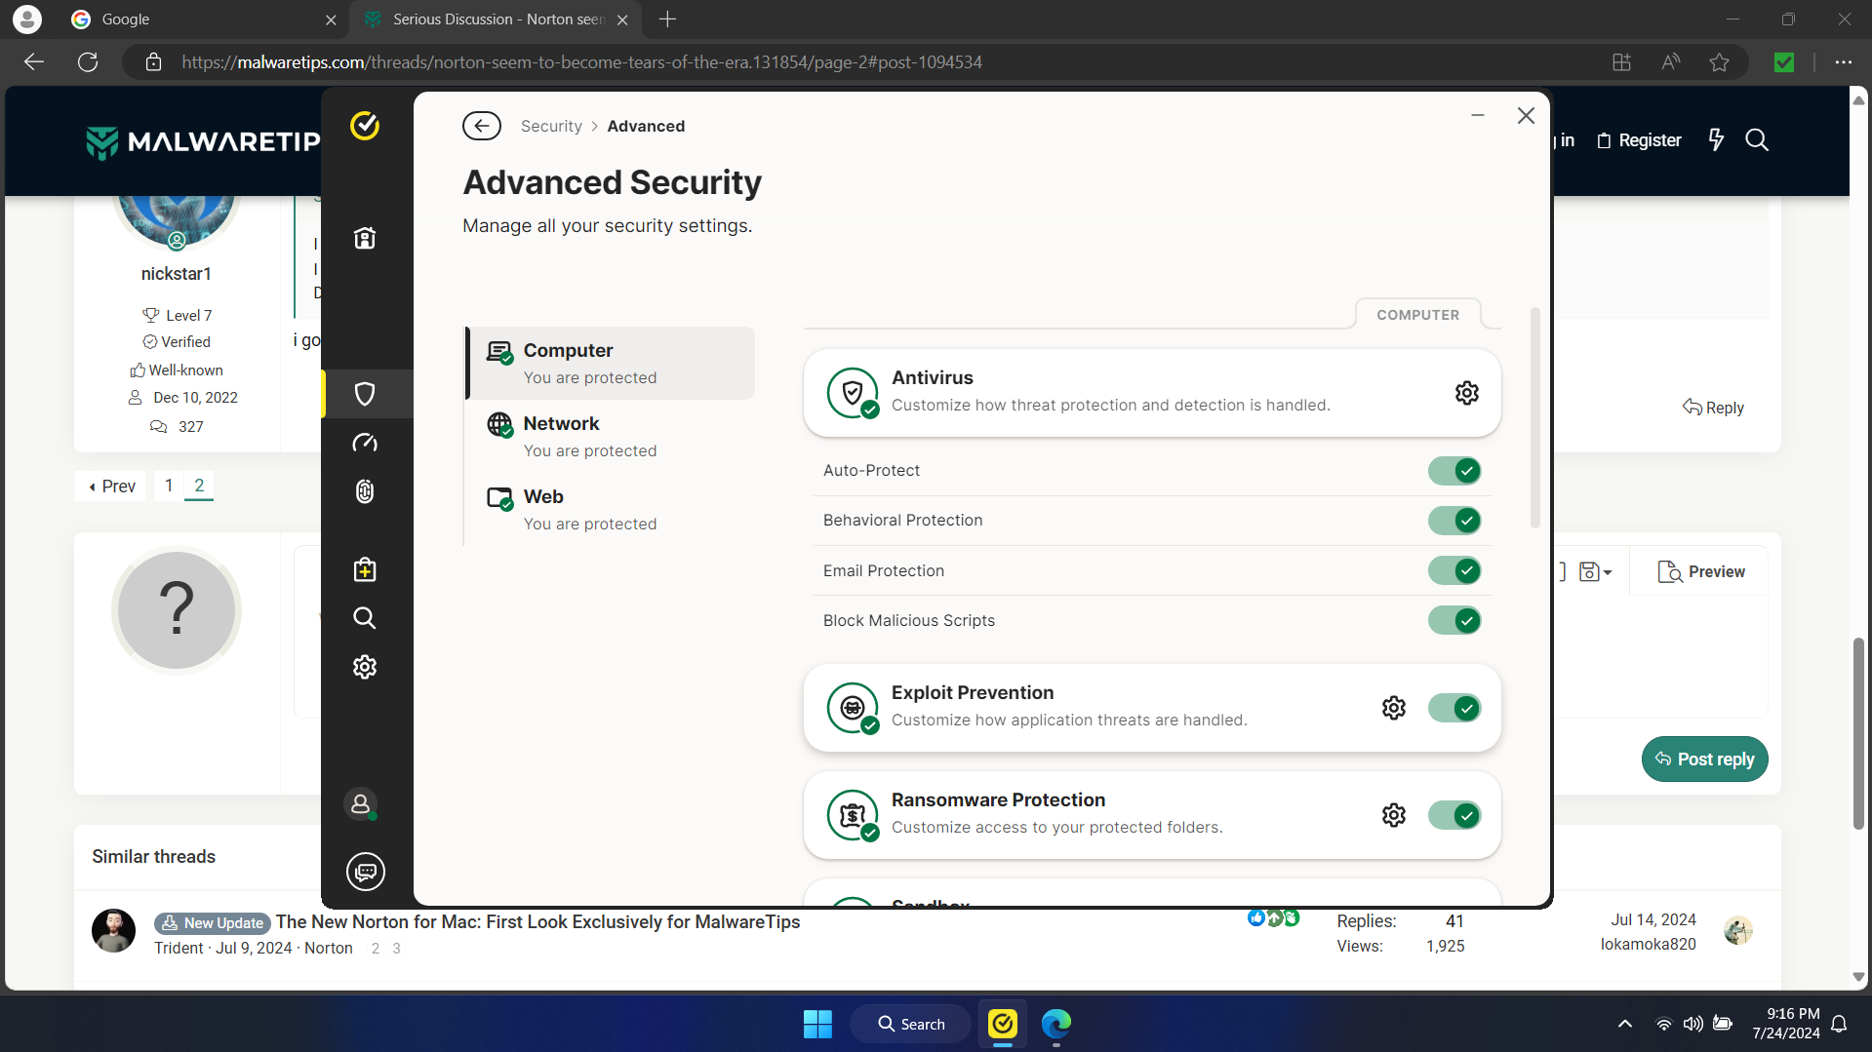Open The New Norton for Mac thread
The width and height of the screenshot is (1872, 1052).
(x=538, y=921)
